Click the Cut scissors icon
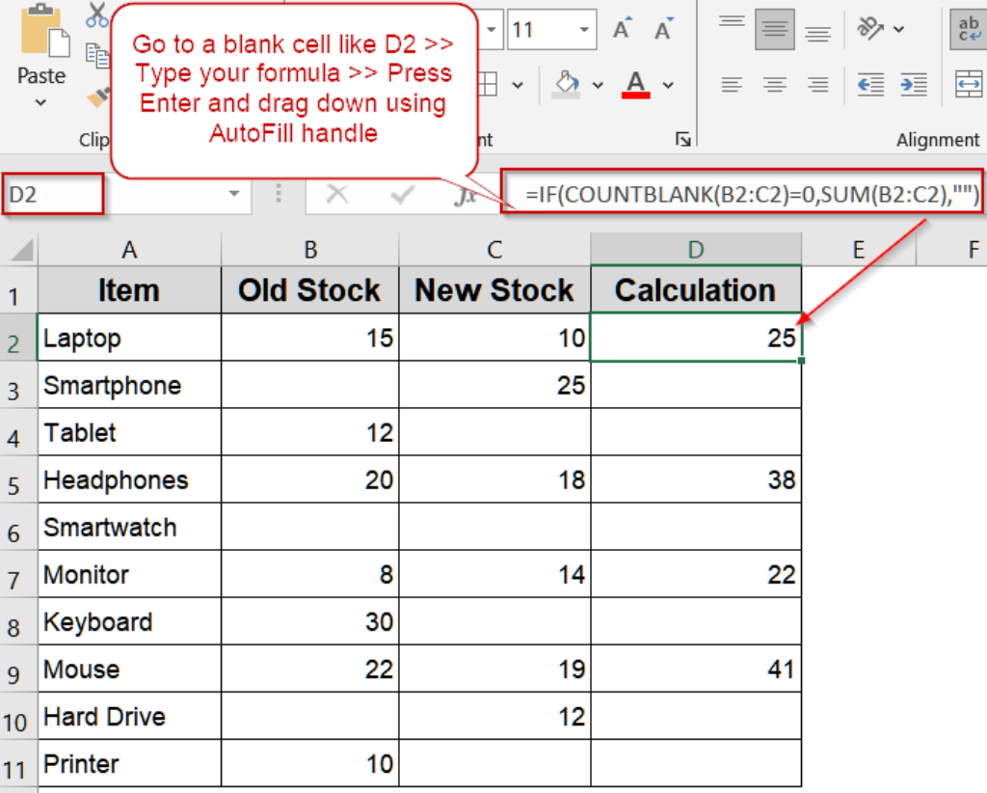Viewport: 987px width, 793px height. point(96,15)
